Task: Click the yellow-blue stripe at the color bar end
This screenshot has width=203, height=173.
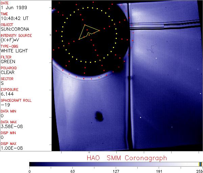Action: (x=200, y=164)
